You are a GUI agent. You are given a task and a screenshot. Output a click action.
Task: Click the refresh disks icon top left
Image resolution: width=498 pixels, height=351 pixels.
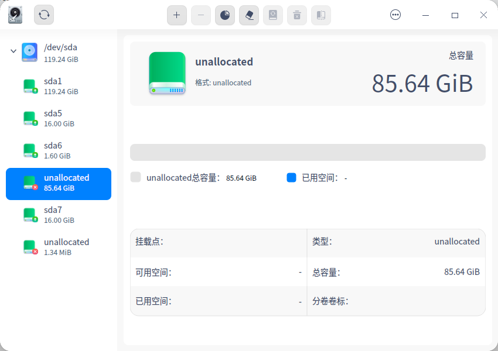point(43,15)
